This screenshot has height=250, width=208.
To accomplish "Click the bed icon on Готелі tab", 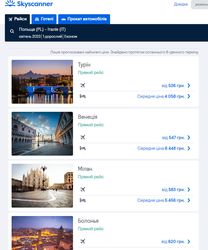I will 37,19.
